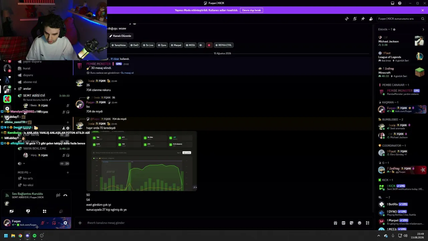Open the threads icon in channel header
Viewport: 428px width, 241px height.
[347, 19]
